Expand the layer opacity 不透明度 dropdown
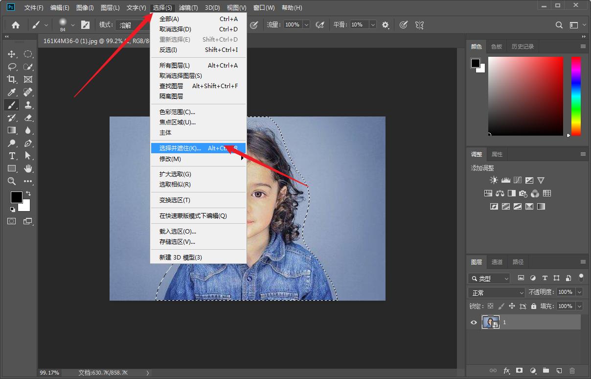 coord(579,292)
